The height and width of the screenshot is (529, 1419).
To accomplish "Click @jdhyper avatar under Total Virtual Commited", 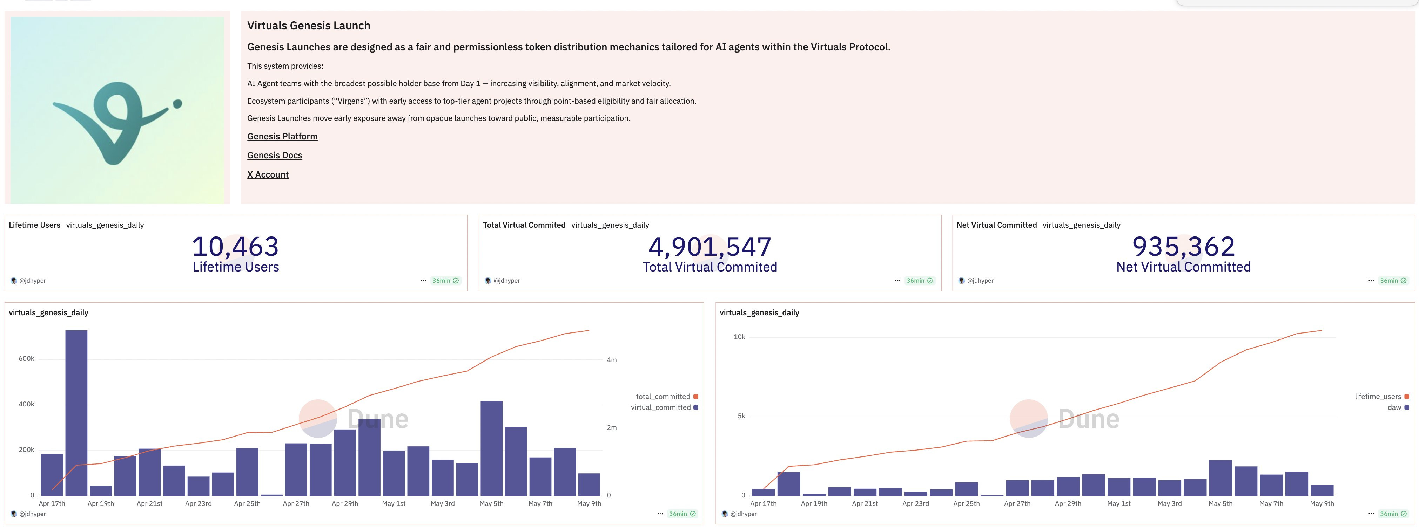I will [487, 281].
